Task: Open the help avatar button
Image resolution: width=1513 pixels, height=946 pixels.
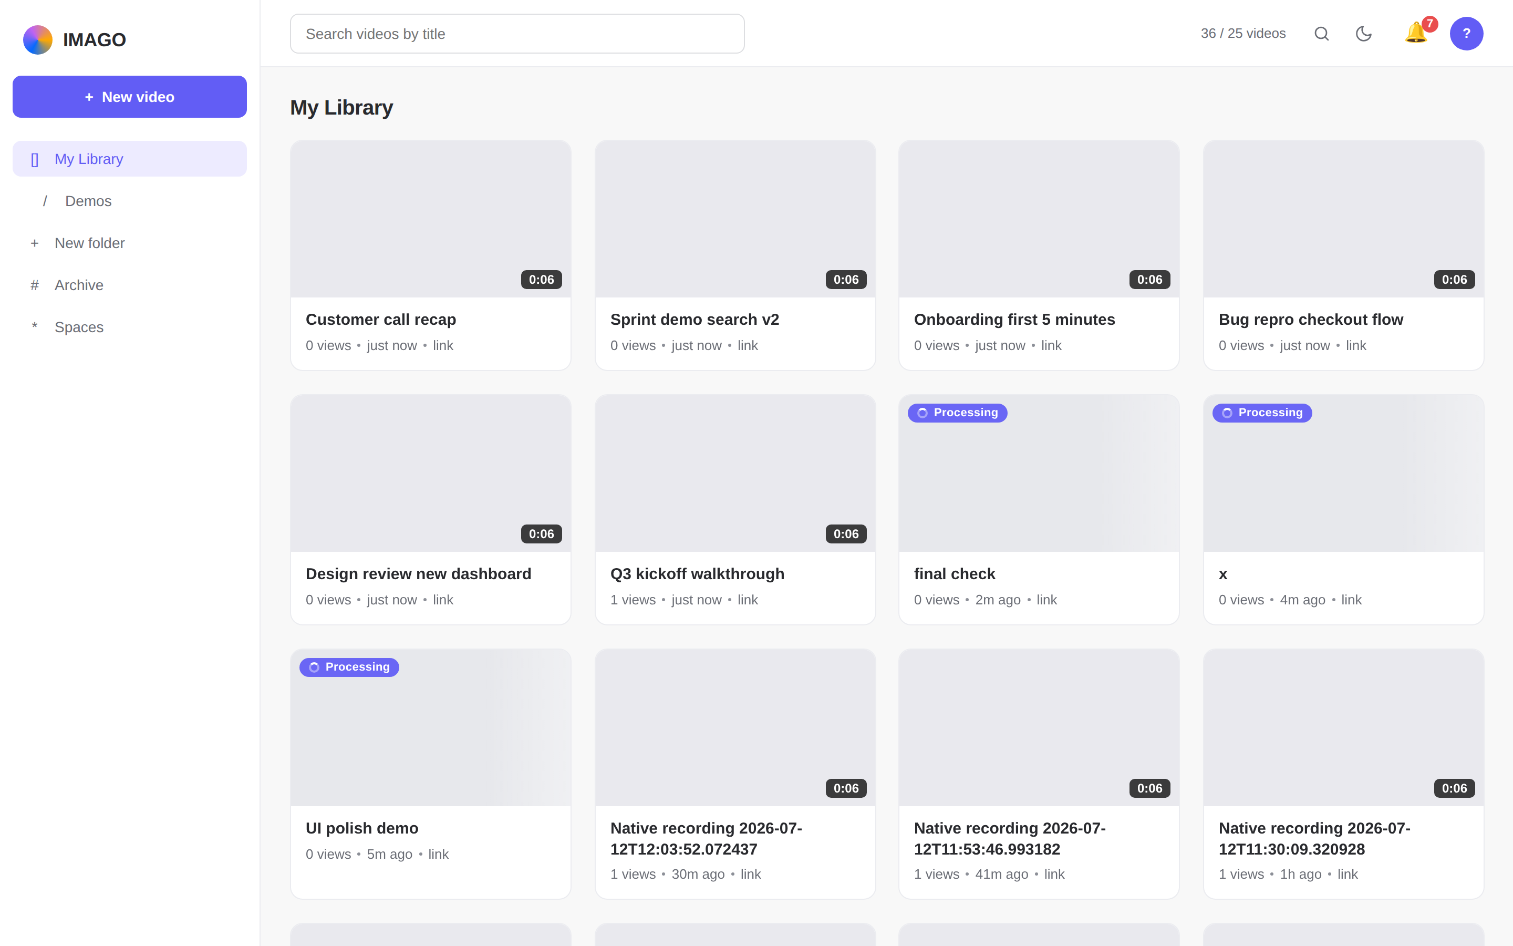Action: (x=1466, y=34)
